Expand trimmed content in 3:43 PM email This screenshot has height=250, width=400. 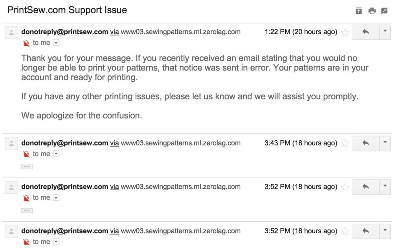(x=27, y=167)
